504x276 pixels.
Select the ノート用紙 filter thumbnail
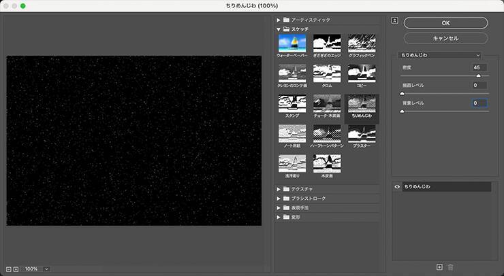click(292, 134)
